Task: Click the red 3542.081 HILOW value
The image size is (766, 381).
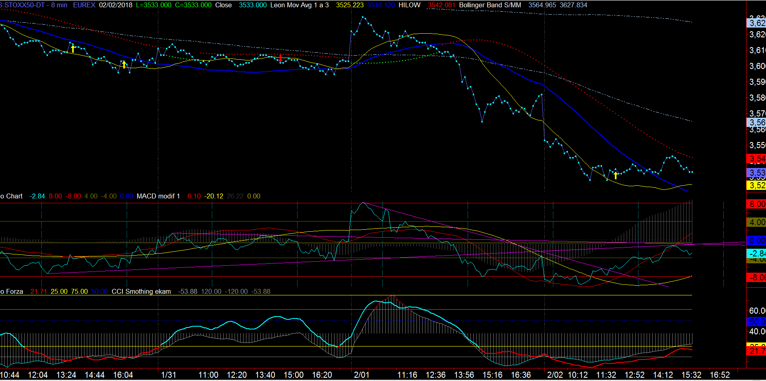Action: pos(441,5)
